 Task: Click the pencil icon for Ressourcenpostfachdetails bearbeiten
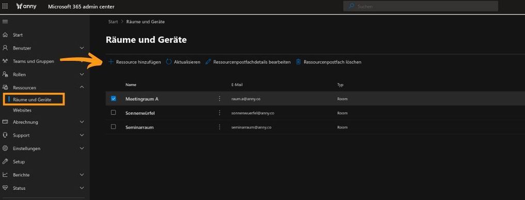tap(208, 62)
